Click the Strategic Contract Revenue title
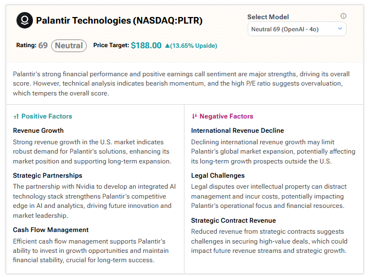The height and width of the screenshot is (277, 369). pos(233,221)
